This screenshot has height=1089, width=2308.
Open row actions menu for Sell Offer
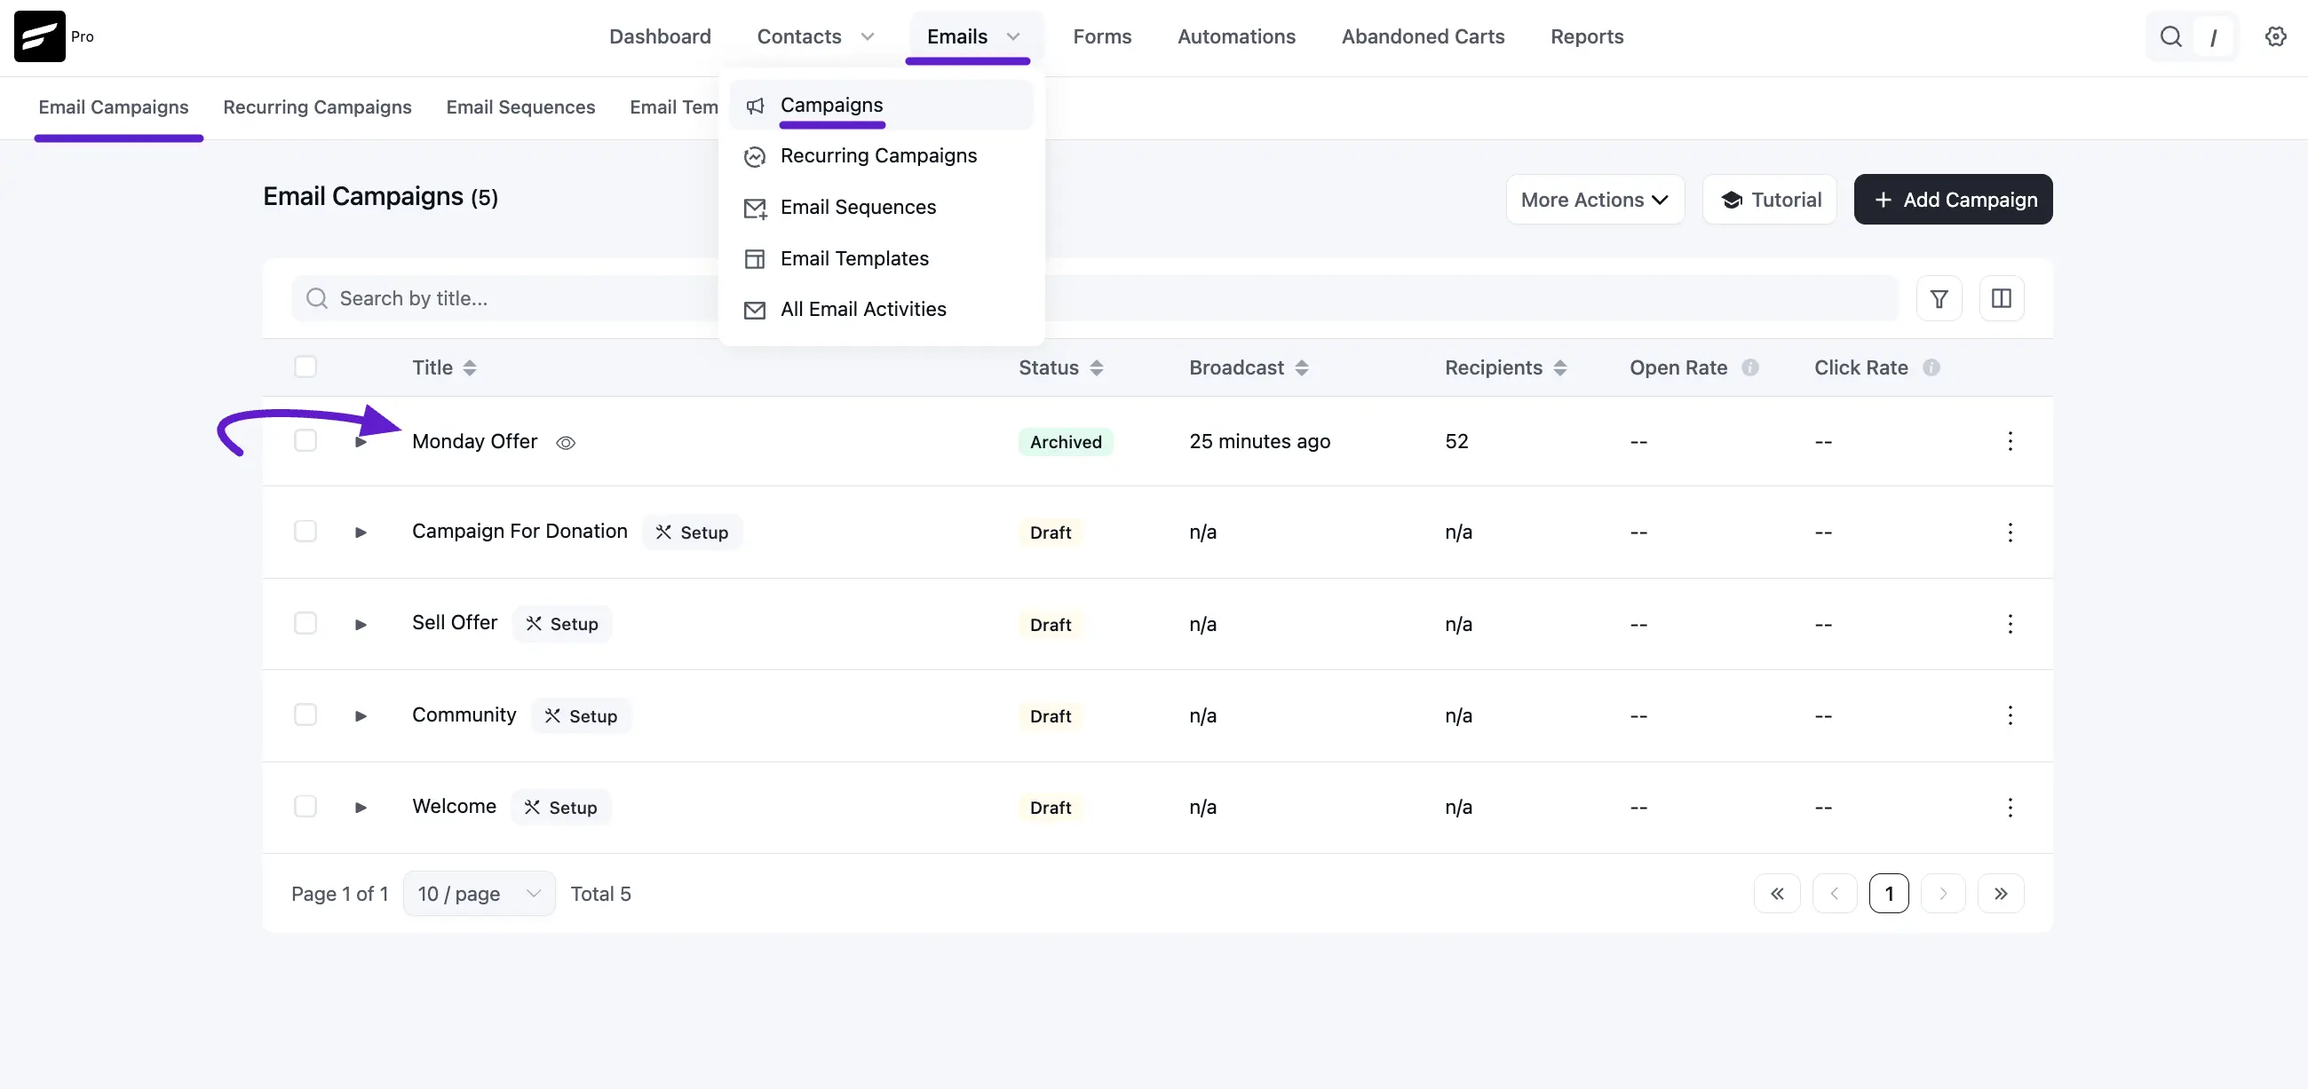click(2010, 623)
